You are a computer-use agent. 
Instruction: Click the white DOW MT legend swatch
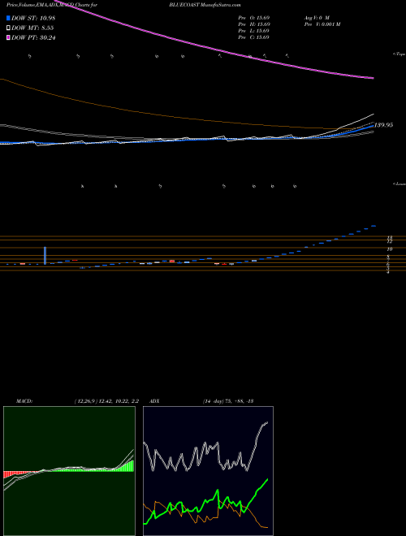[x=8, y=28]
